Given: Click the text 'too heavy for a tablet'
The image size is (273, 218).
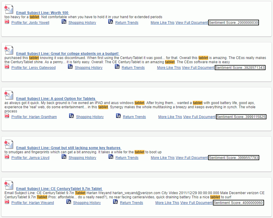Looking at the screenshot, I should click(22, 17).
